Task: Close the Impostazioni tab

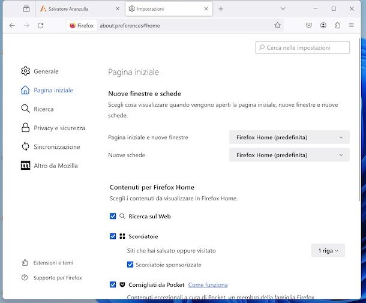Action: pos(206,8)
